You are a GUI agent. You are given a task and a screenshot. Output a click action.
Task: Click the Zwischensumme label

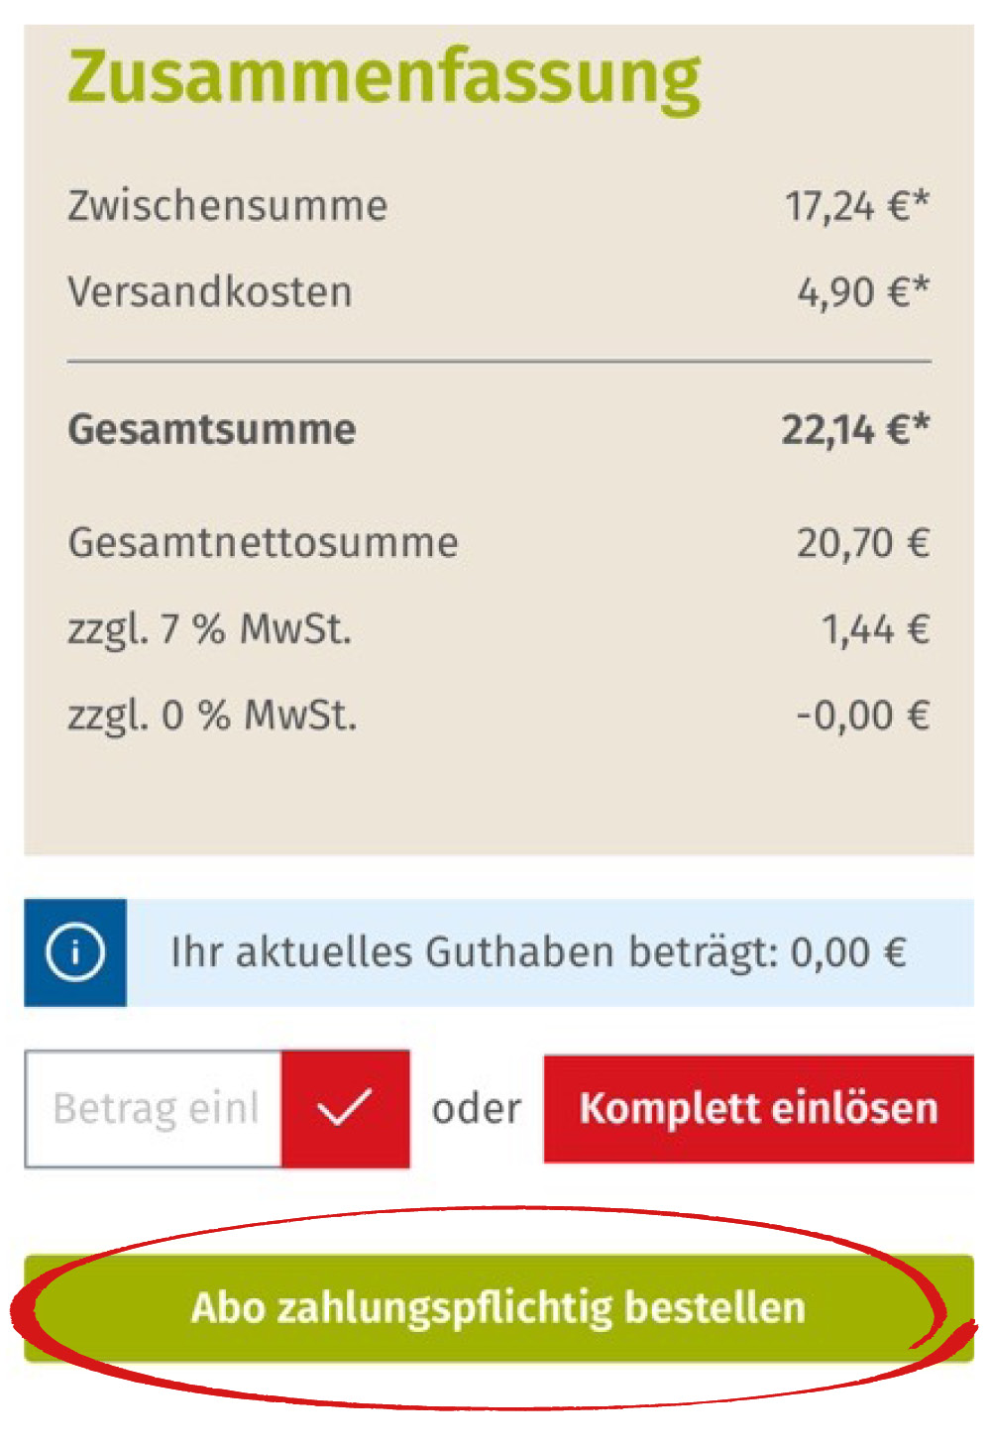[228, 206]
